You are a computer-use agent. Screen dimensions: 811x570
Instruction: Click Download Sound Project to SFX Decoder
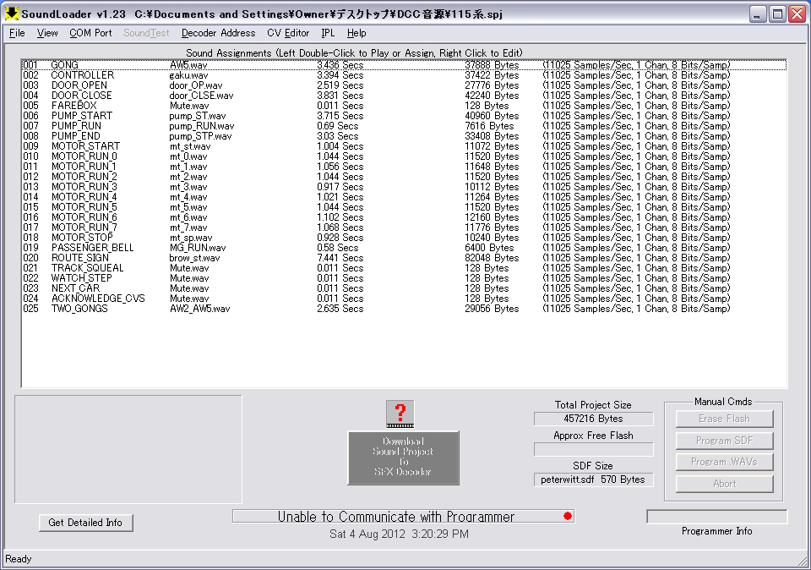pyautogui.click(x=404, y=458)
